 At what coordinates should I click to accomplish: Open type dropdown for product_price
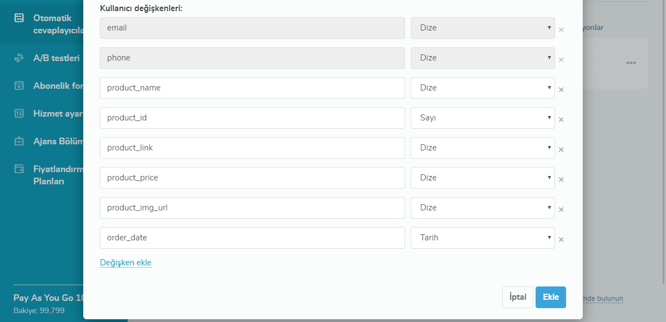click(x=483, y=178)
